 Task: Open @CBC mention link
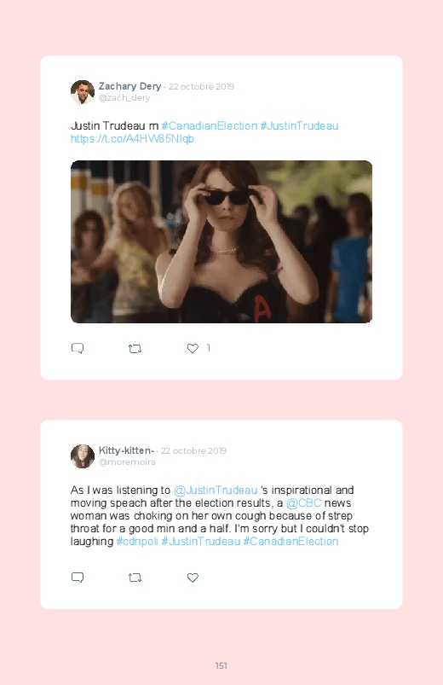click(x=304, y=502)
